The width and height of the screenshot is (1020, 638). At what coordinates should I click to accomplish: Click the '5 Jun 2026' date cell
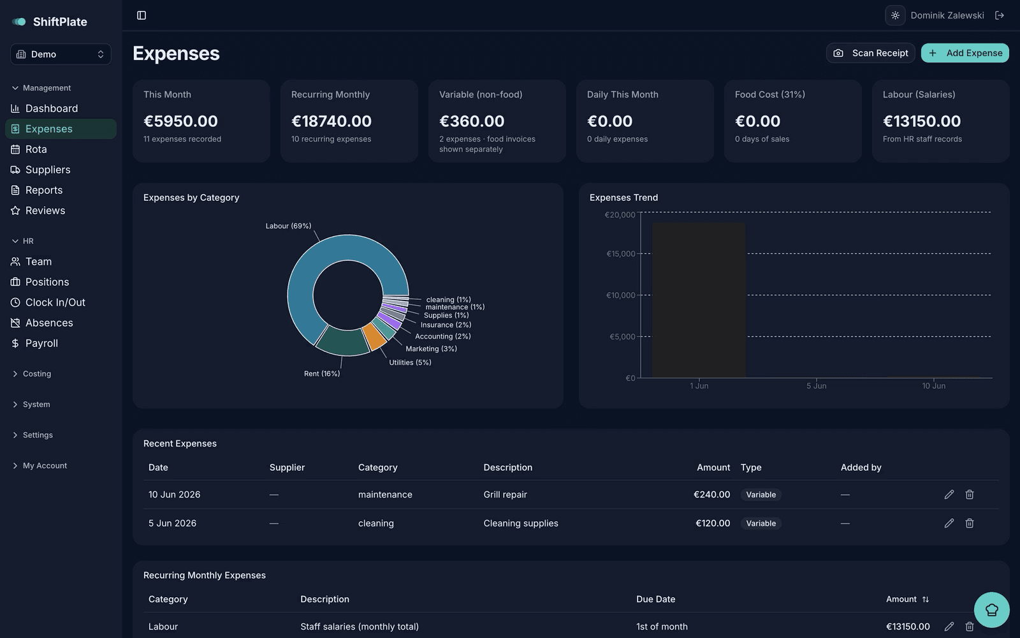point(172,523)
